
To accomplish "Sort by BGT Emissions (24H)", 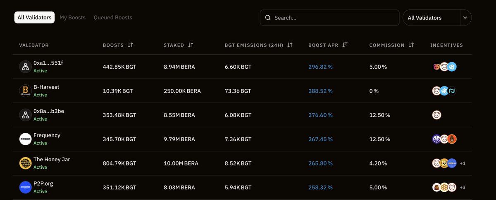I will 290,45.
